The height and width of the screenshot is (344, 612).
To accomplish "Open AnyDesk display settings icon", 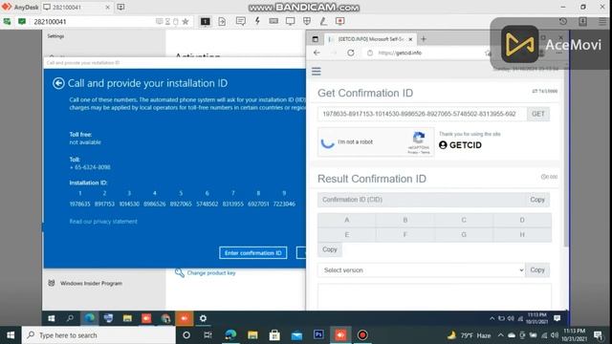I will (290, 21).
